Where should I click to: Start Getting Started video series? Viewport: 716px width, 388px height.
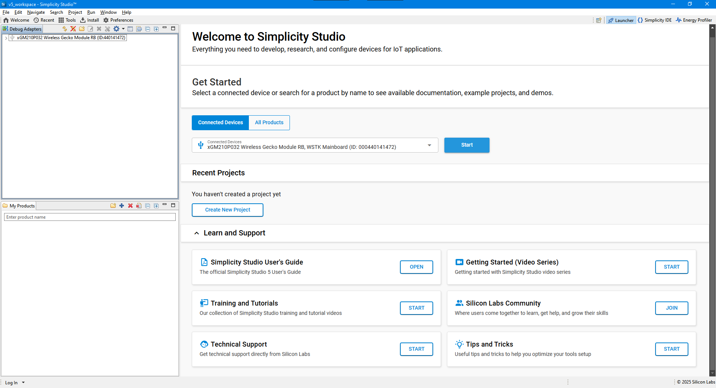pyautogui.click(x=672, y=267)
